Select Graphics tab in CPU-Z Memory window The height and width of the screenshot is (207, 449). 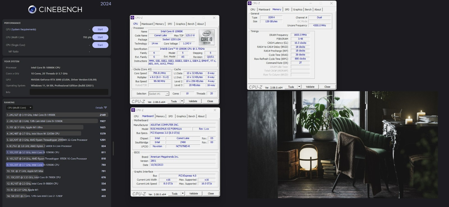tap(298, 10)
